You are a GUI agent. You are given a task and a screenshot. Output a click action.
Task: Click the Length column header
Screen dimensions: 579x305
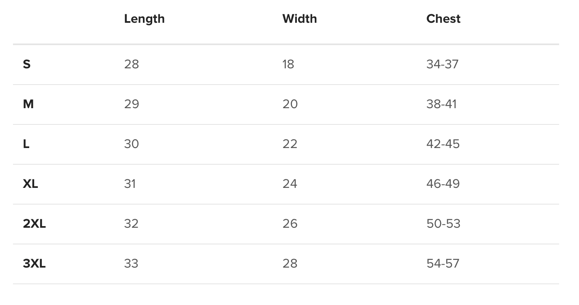(x=144, y=19)
